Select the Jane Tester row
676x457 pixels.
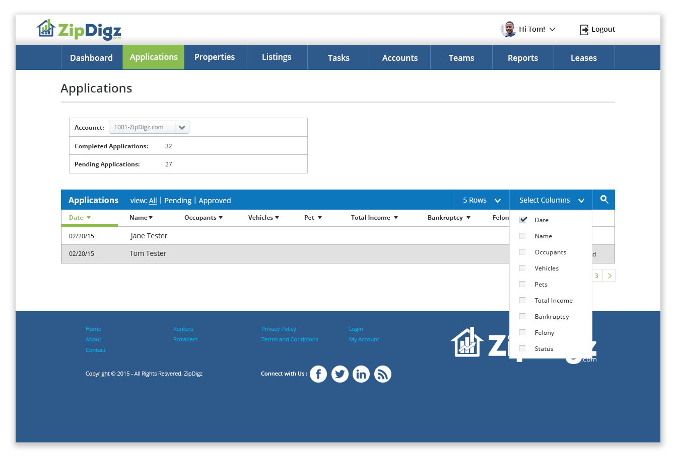(x=285, y=236)
